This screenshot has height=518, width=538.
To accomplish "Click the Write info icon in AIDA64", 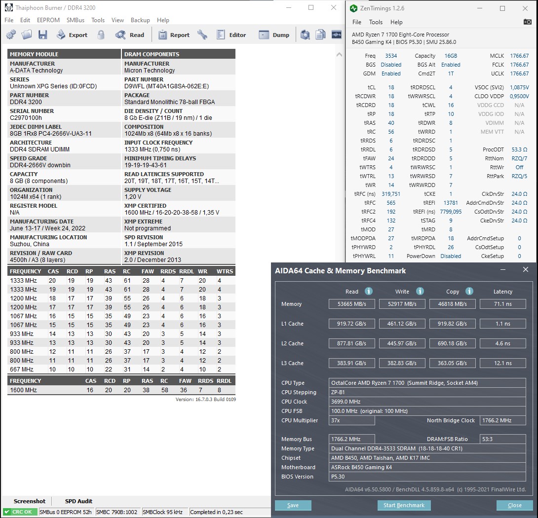I will (x=420, y=291).
